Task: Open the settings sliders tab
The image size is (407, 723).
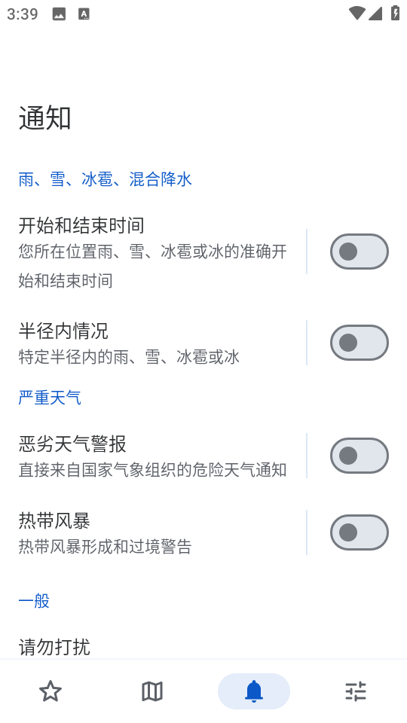Action: 356,691
